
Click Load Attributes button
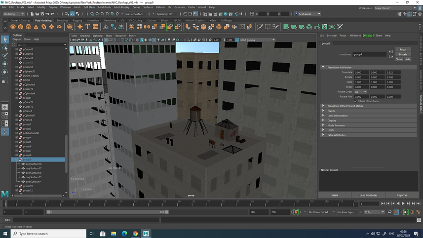[x=368, y=195]
